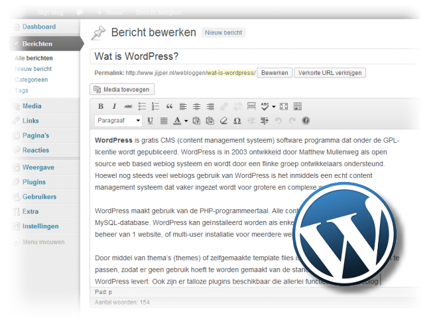Open editor help icon
This screenshot has width=433, height=322.
click(x=306, y=121)
